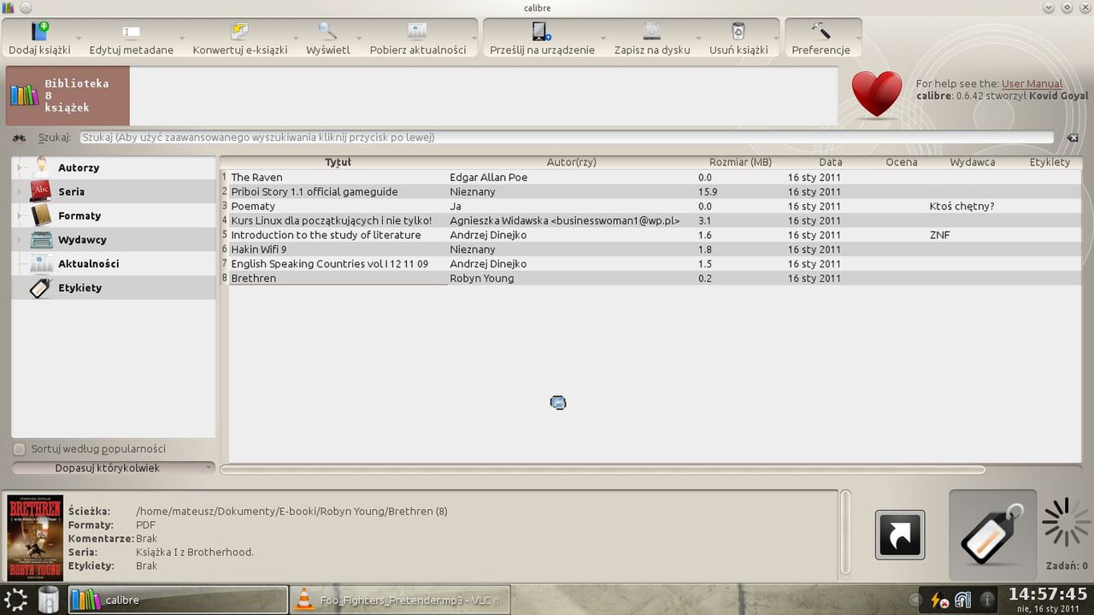1094x615 pixels.
Task: Open dropdown arrow beside Prześlij na urządzenie
Action: click(603, 38)
